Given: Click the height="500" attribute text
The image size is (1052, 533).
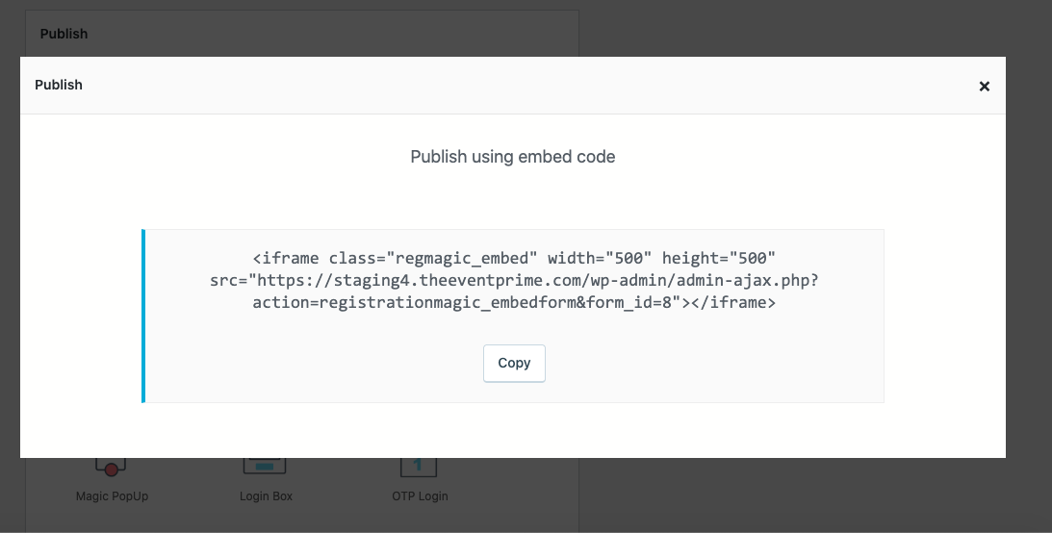Looking at the screenshot, I should point(718,258).
